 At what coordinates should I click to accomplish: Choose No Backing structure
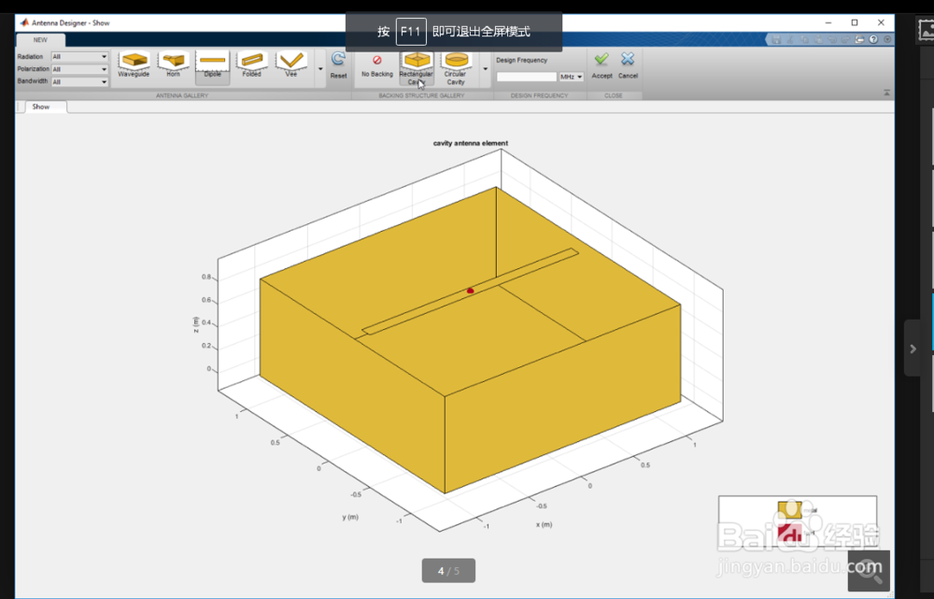(377, 65)
